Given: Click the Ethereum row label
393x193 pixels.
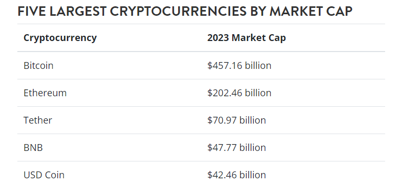Looking at the screenshot, I should click(45, 93).
